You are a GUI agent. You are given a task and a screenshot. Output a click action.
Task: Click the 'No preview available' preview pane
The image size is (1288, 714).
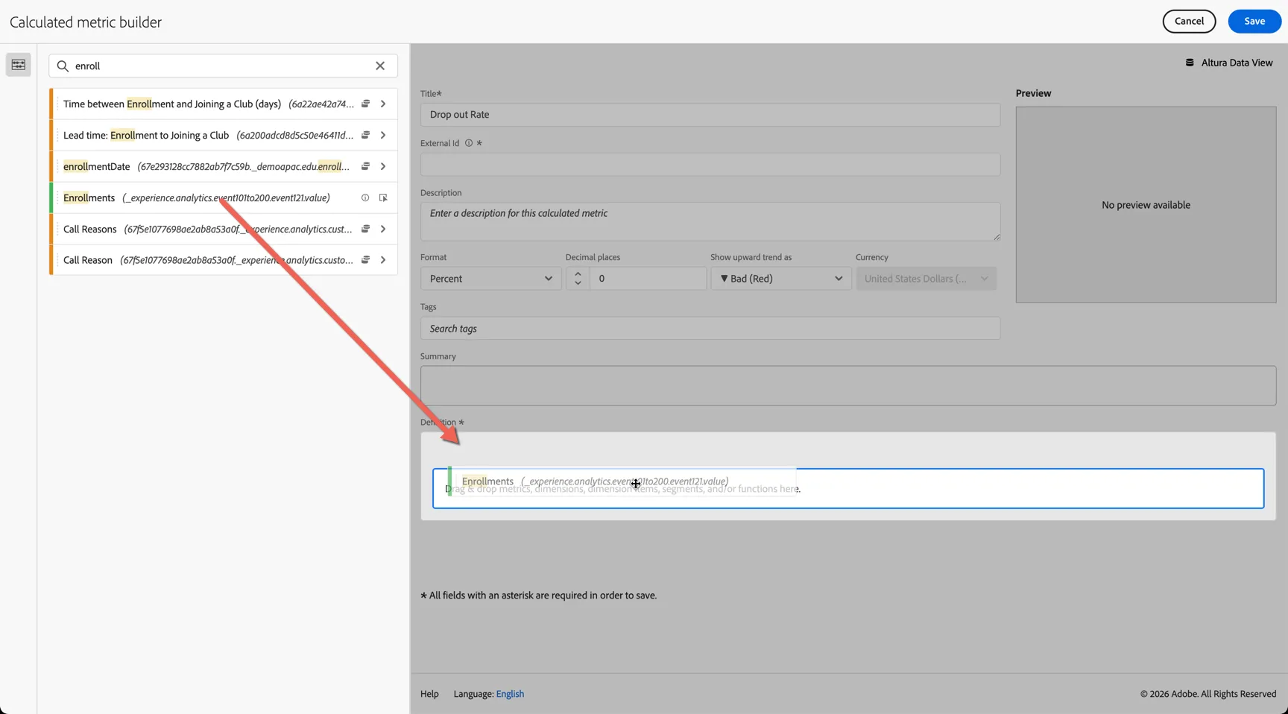1146,205
